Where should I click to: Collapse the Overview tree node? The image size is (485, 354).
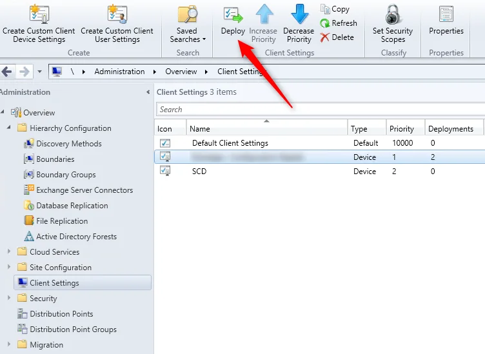click(x=3, y=112)
